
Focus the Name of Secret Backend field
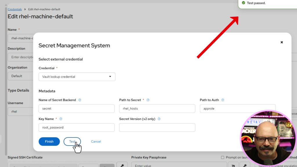tap(77, 108)
